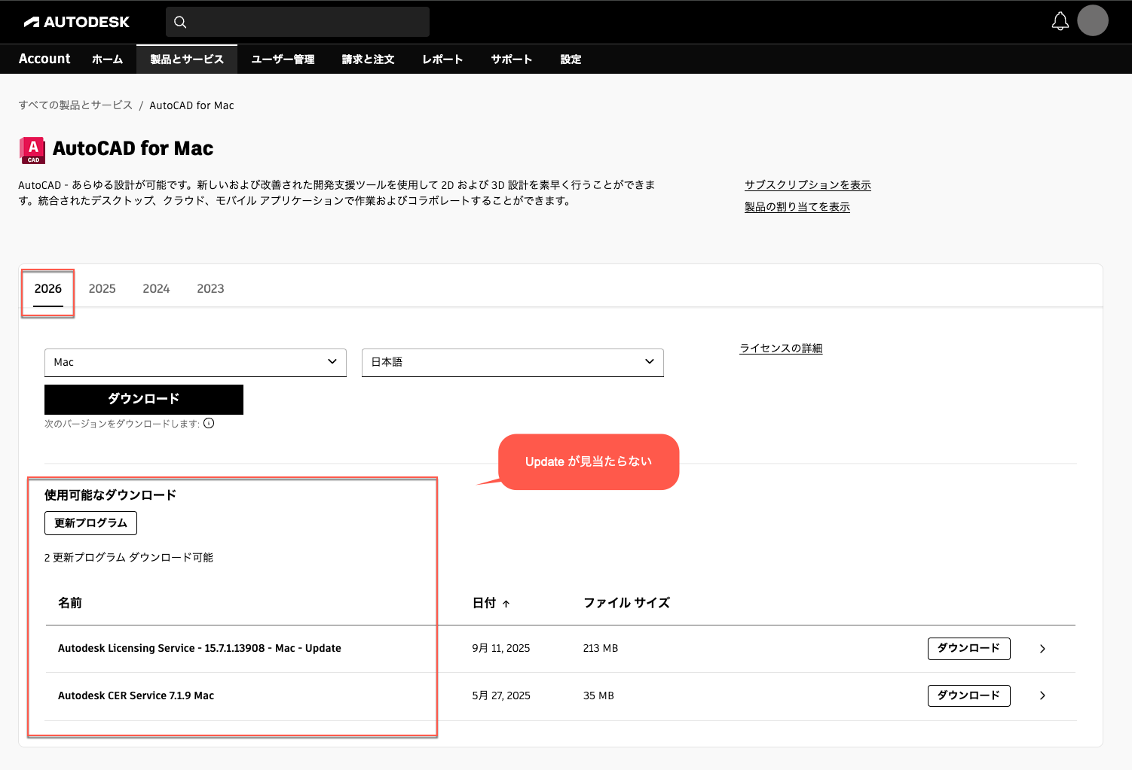Click AutoCAD for Mac breadcrumb text
This screenshot has height=770, width=1132.
191,105
